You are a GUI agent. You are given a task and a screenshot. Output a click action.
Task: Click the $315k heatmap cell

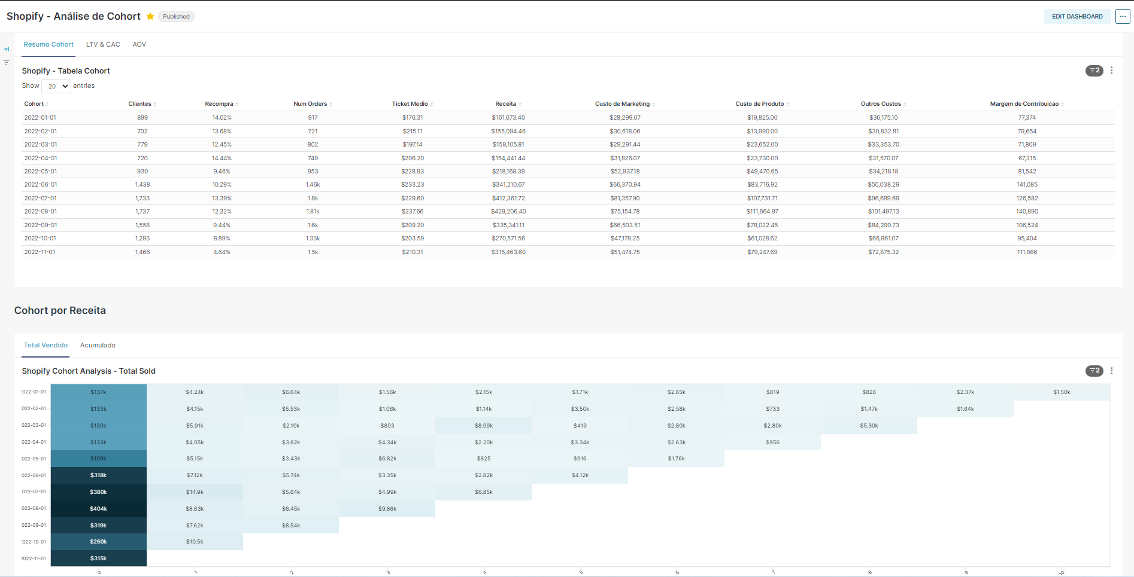[98, 558]
